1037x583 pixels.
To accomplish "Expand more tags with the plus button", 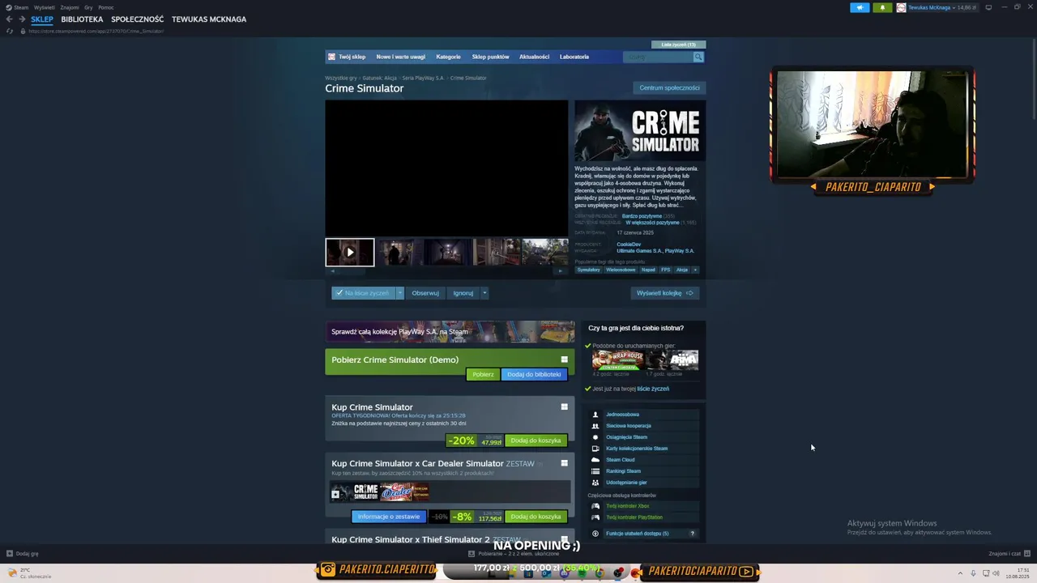I will click(x=694, y=270).
